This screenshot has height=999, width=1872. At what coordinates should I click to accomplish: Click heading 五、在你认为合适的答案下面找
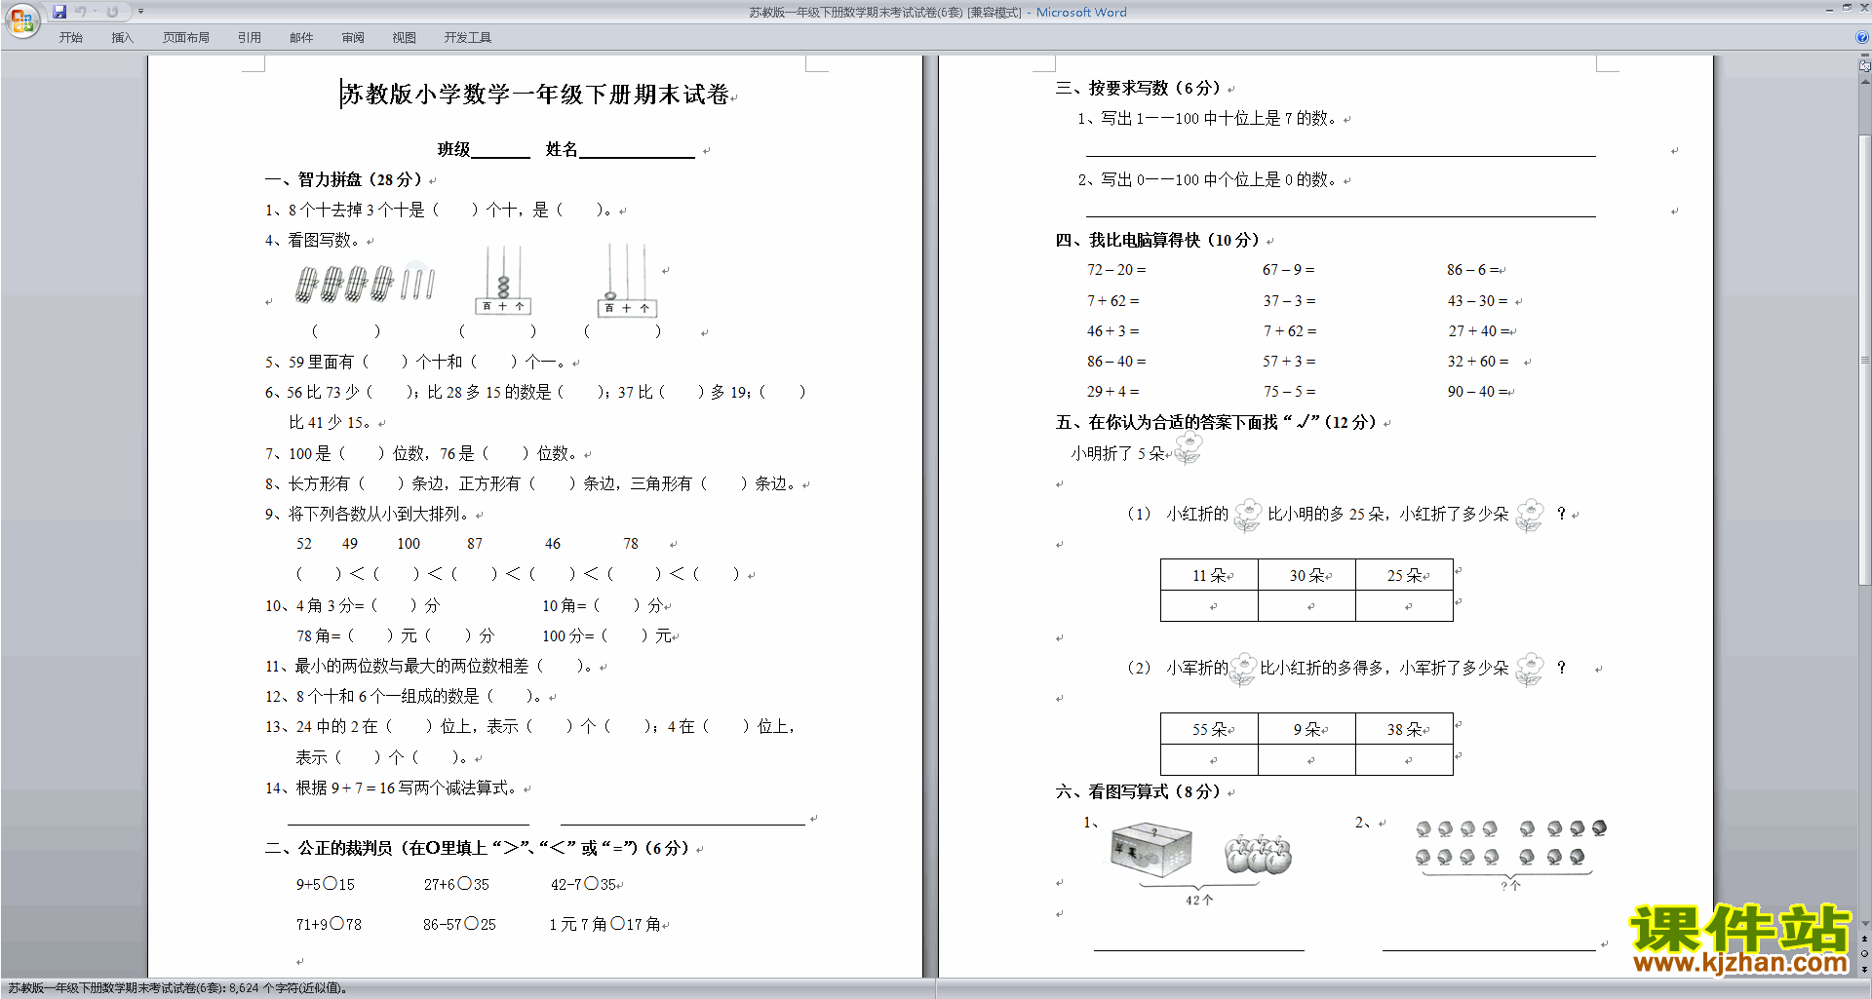coord(1216,422)
